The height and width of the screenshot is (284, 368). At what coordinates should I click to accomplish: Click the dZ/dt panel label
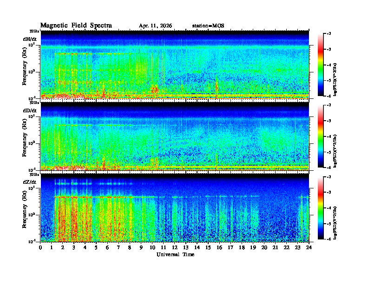(x=30, y=182)
